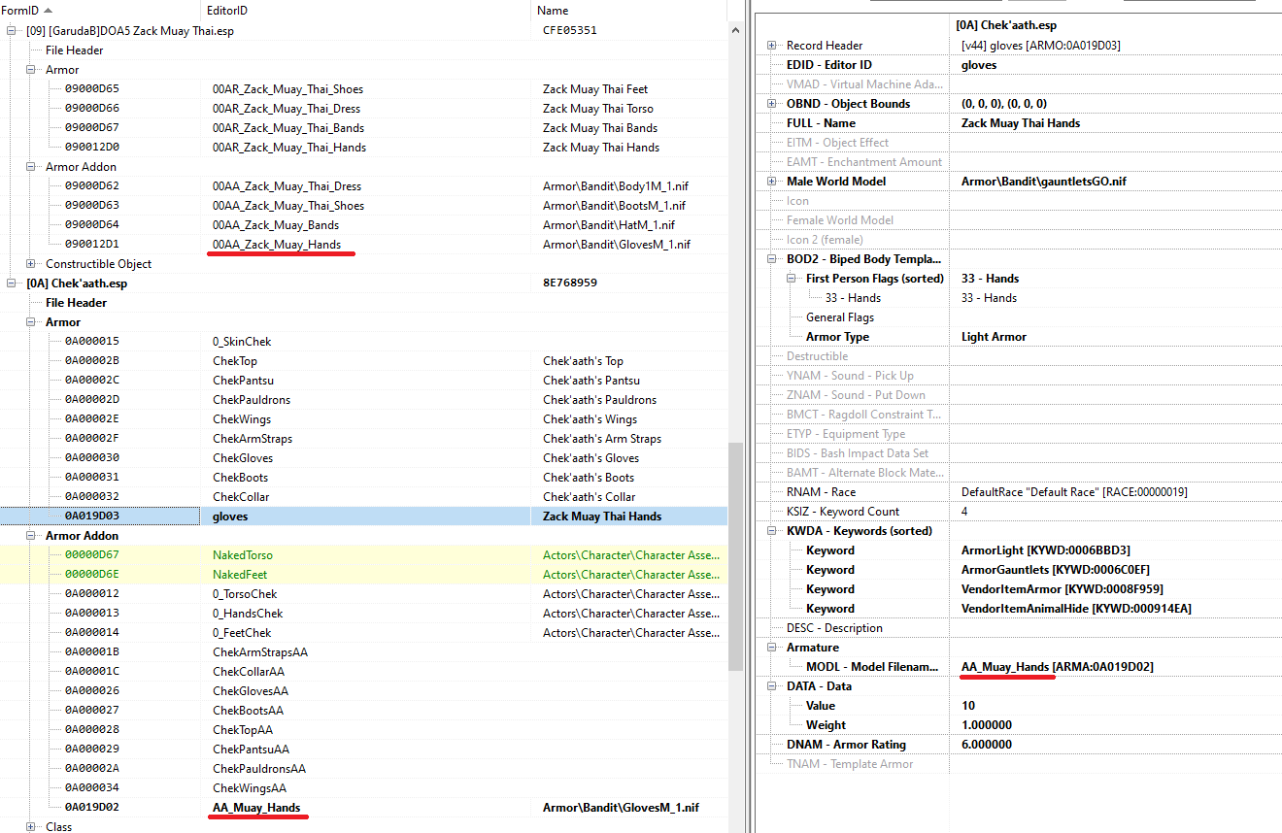Expand the Male World Model row

[x=771, y=182]
